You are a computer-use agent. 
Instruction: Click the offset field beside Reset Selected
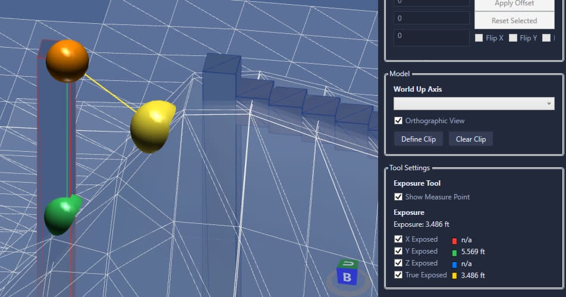[x=432, y=18]
